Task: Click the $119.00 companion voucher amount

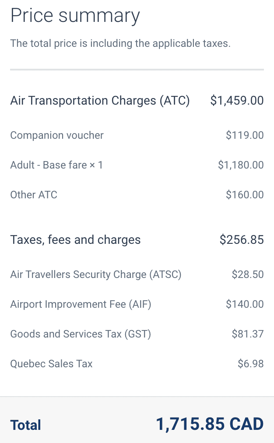Action: (x=245, y=135)
